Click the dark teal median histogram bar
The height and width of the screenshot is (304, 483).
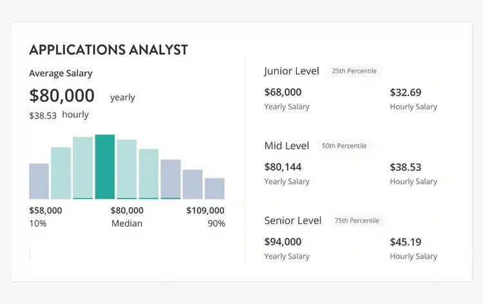(105, 167)
